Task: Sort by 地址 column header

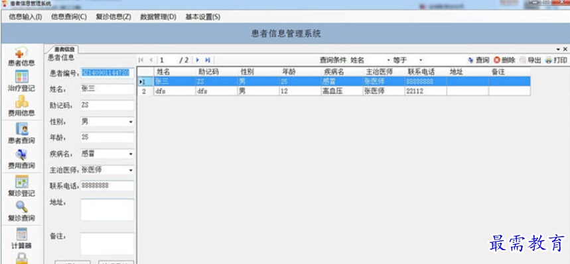Action: (x=468, y=71)
